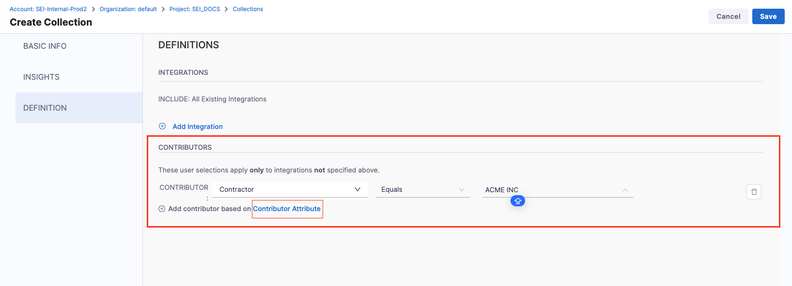Navigate to Account: SEI-Internal-Prod2 breadcrumb
Screen dimensions: 792x286
[x=48, y=9]
